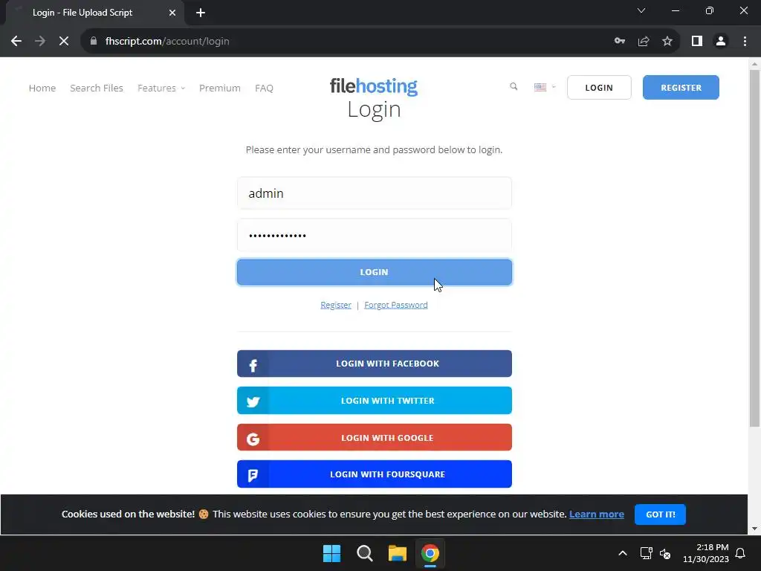
Task: Click the muted volume tray icon
Action: [665, 553]
